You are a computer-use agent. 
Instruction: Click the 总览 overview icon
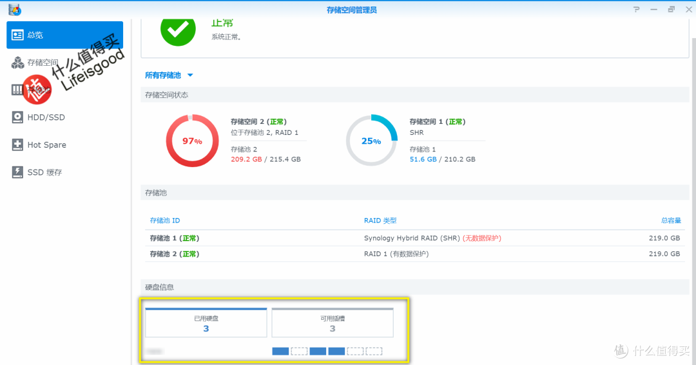(x=17, y=35)
